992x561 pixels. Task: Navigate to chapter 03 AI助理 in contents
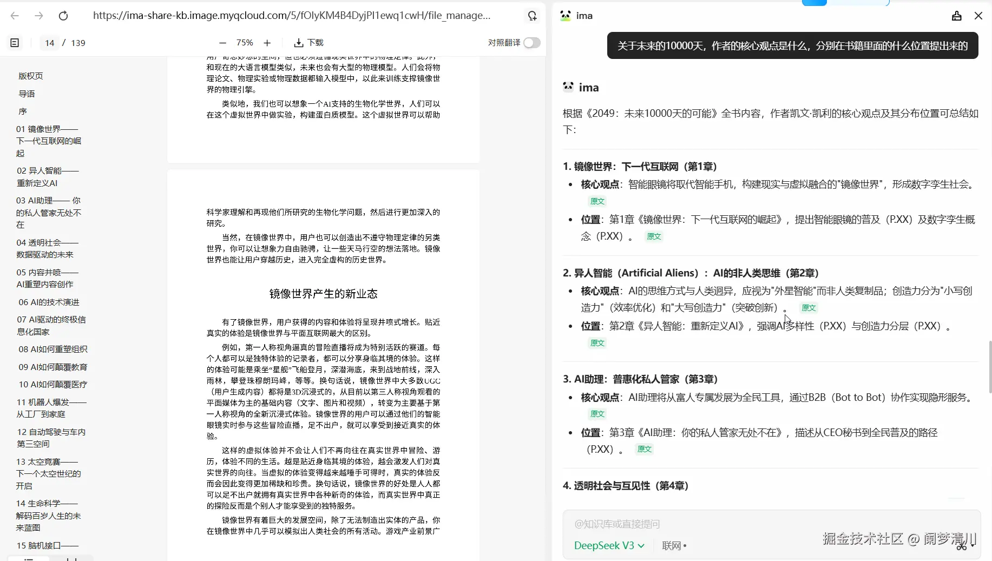[49, 213]
